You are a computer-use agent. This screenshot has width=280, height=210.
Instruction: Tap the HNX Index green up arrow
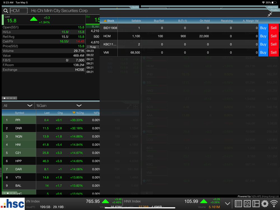click(204, 201)
